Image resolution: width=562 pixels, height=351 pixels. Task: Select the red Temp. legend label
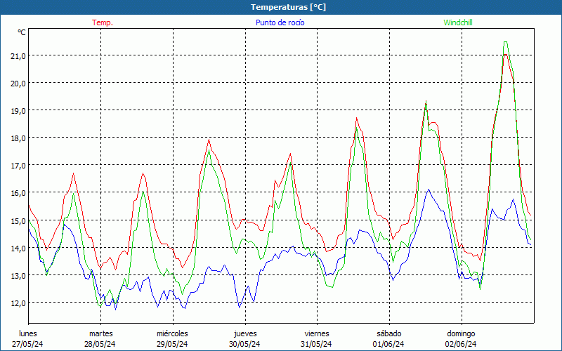pos(103,22)
